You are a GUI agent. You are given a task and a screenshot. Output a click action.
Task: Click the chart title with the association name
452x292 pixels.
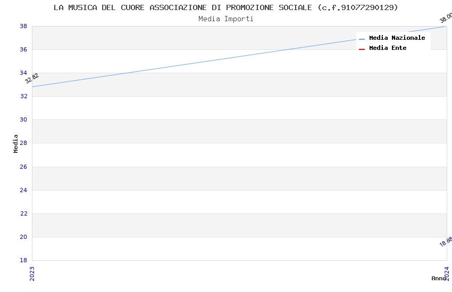226,7
